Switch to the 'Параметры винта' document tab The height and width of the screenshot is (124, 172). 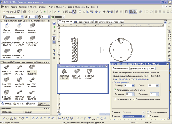tap(83, 22)
